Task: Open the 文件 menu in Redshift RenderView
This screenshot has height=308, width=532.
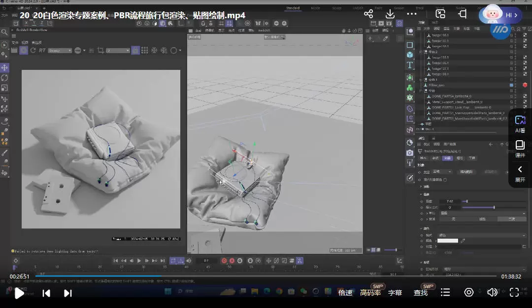Action: (x=15, y=43)
